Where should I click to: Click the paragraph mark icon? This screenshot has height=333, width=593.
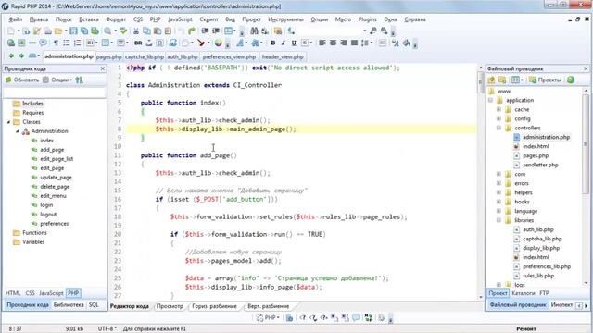point(56,43)
